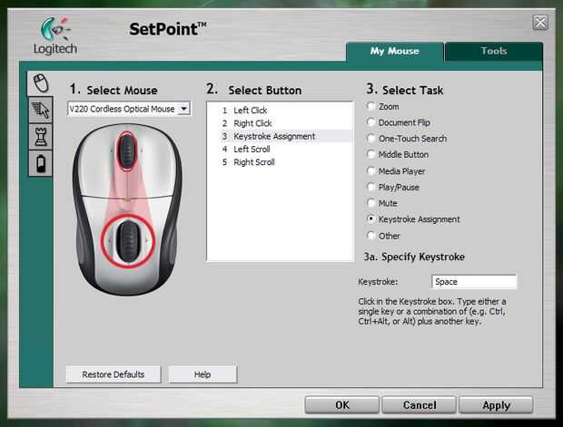Apply the settings

click(496, 405)
